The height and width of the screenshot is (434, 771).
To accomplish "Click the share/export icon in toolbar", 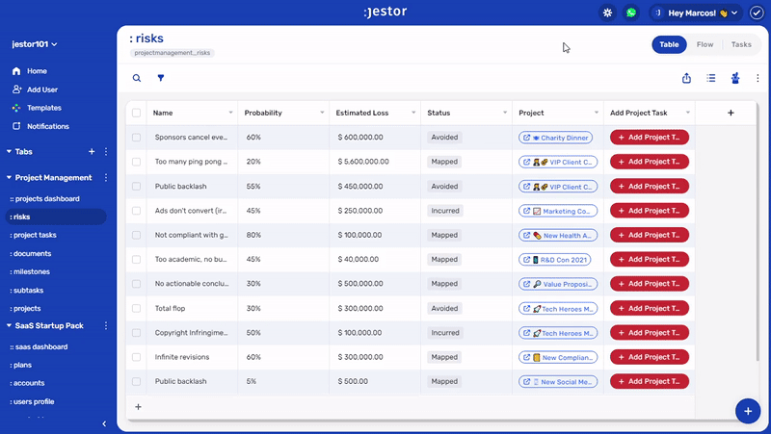I will point(686,78).
